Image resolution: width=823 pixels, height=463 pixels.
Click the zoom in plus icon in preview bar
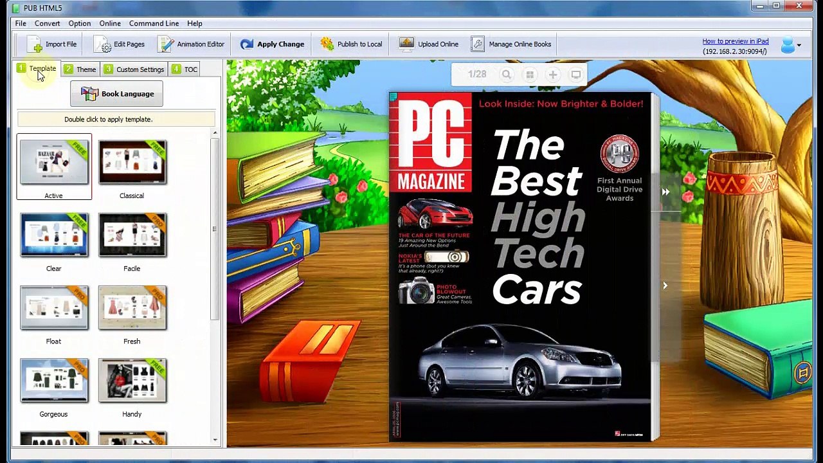point(553,75)
